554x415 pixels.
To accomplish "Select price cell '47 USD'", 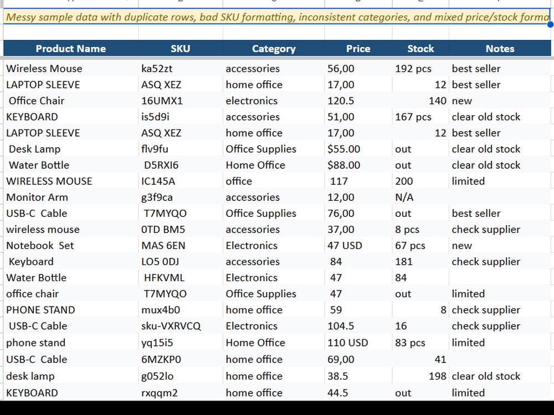I will tap(358, 246).
